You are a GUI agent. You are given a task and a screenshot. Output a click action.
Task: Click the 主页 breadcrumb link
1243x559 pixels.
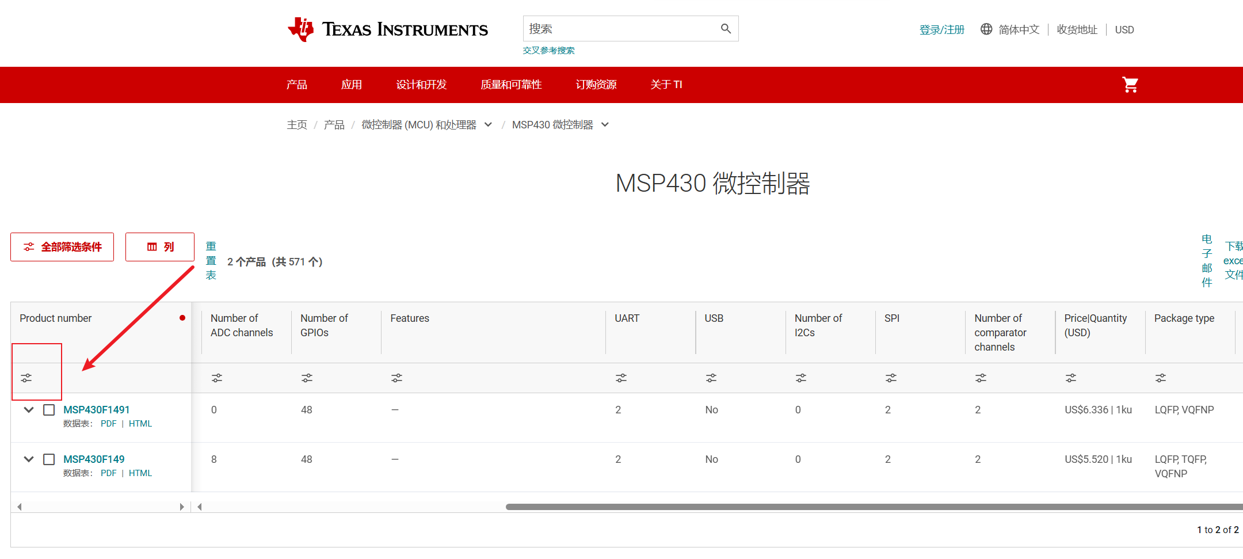click(297, 124)
